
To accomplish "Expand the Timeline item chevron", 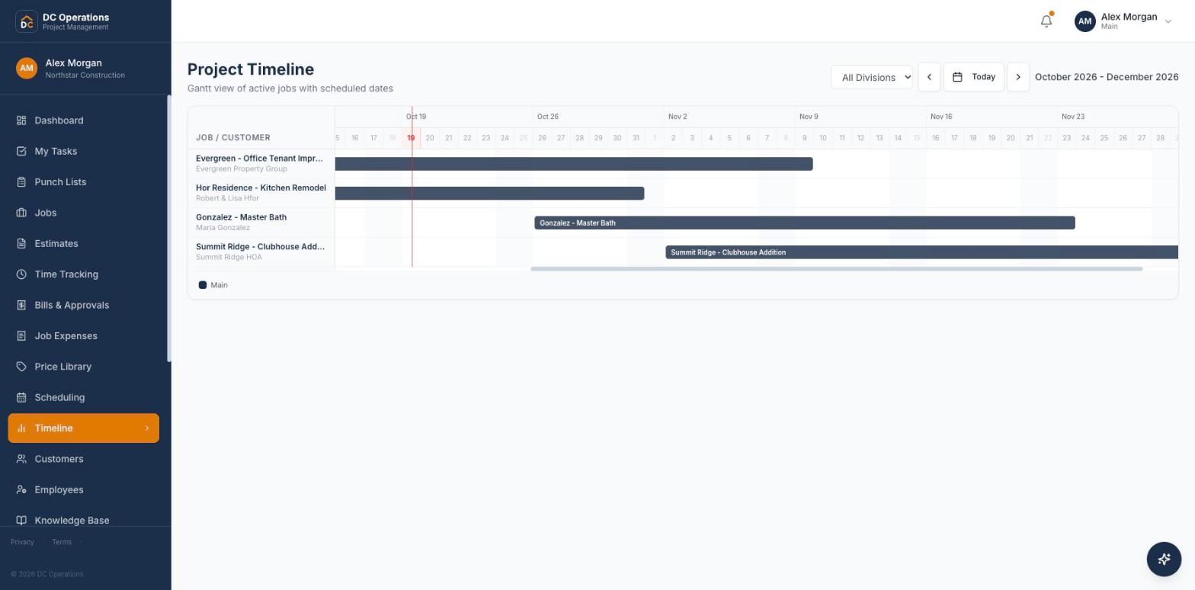I will tap(147, 428).
